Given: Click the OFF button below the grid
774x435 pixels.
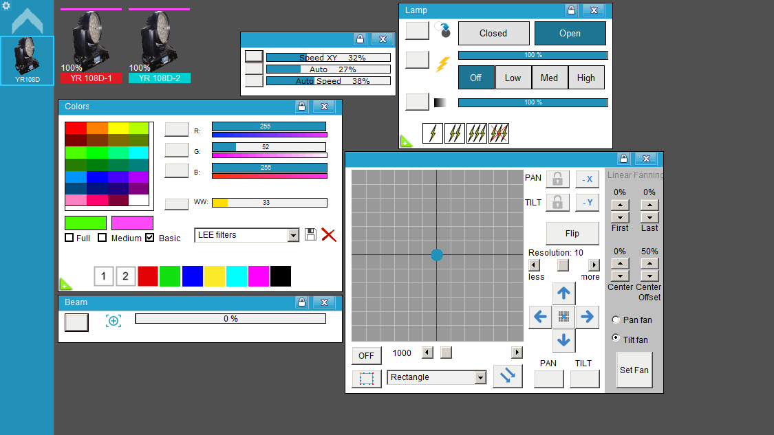Looking at the screenshot, I should click(x=366, y=355).
